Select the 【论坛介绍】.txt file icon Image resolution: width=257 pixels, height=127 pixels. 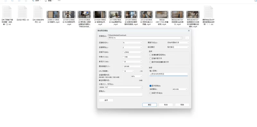point(22,12)
